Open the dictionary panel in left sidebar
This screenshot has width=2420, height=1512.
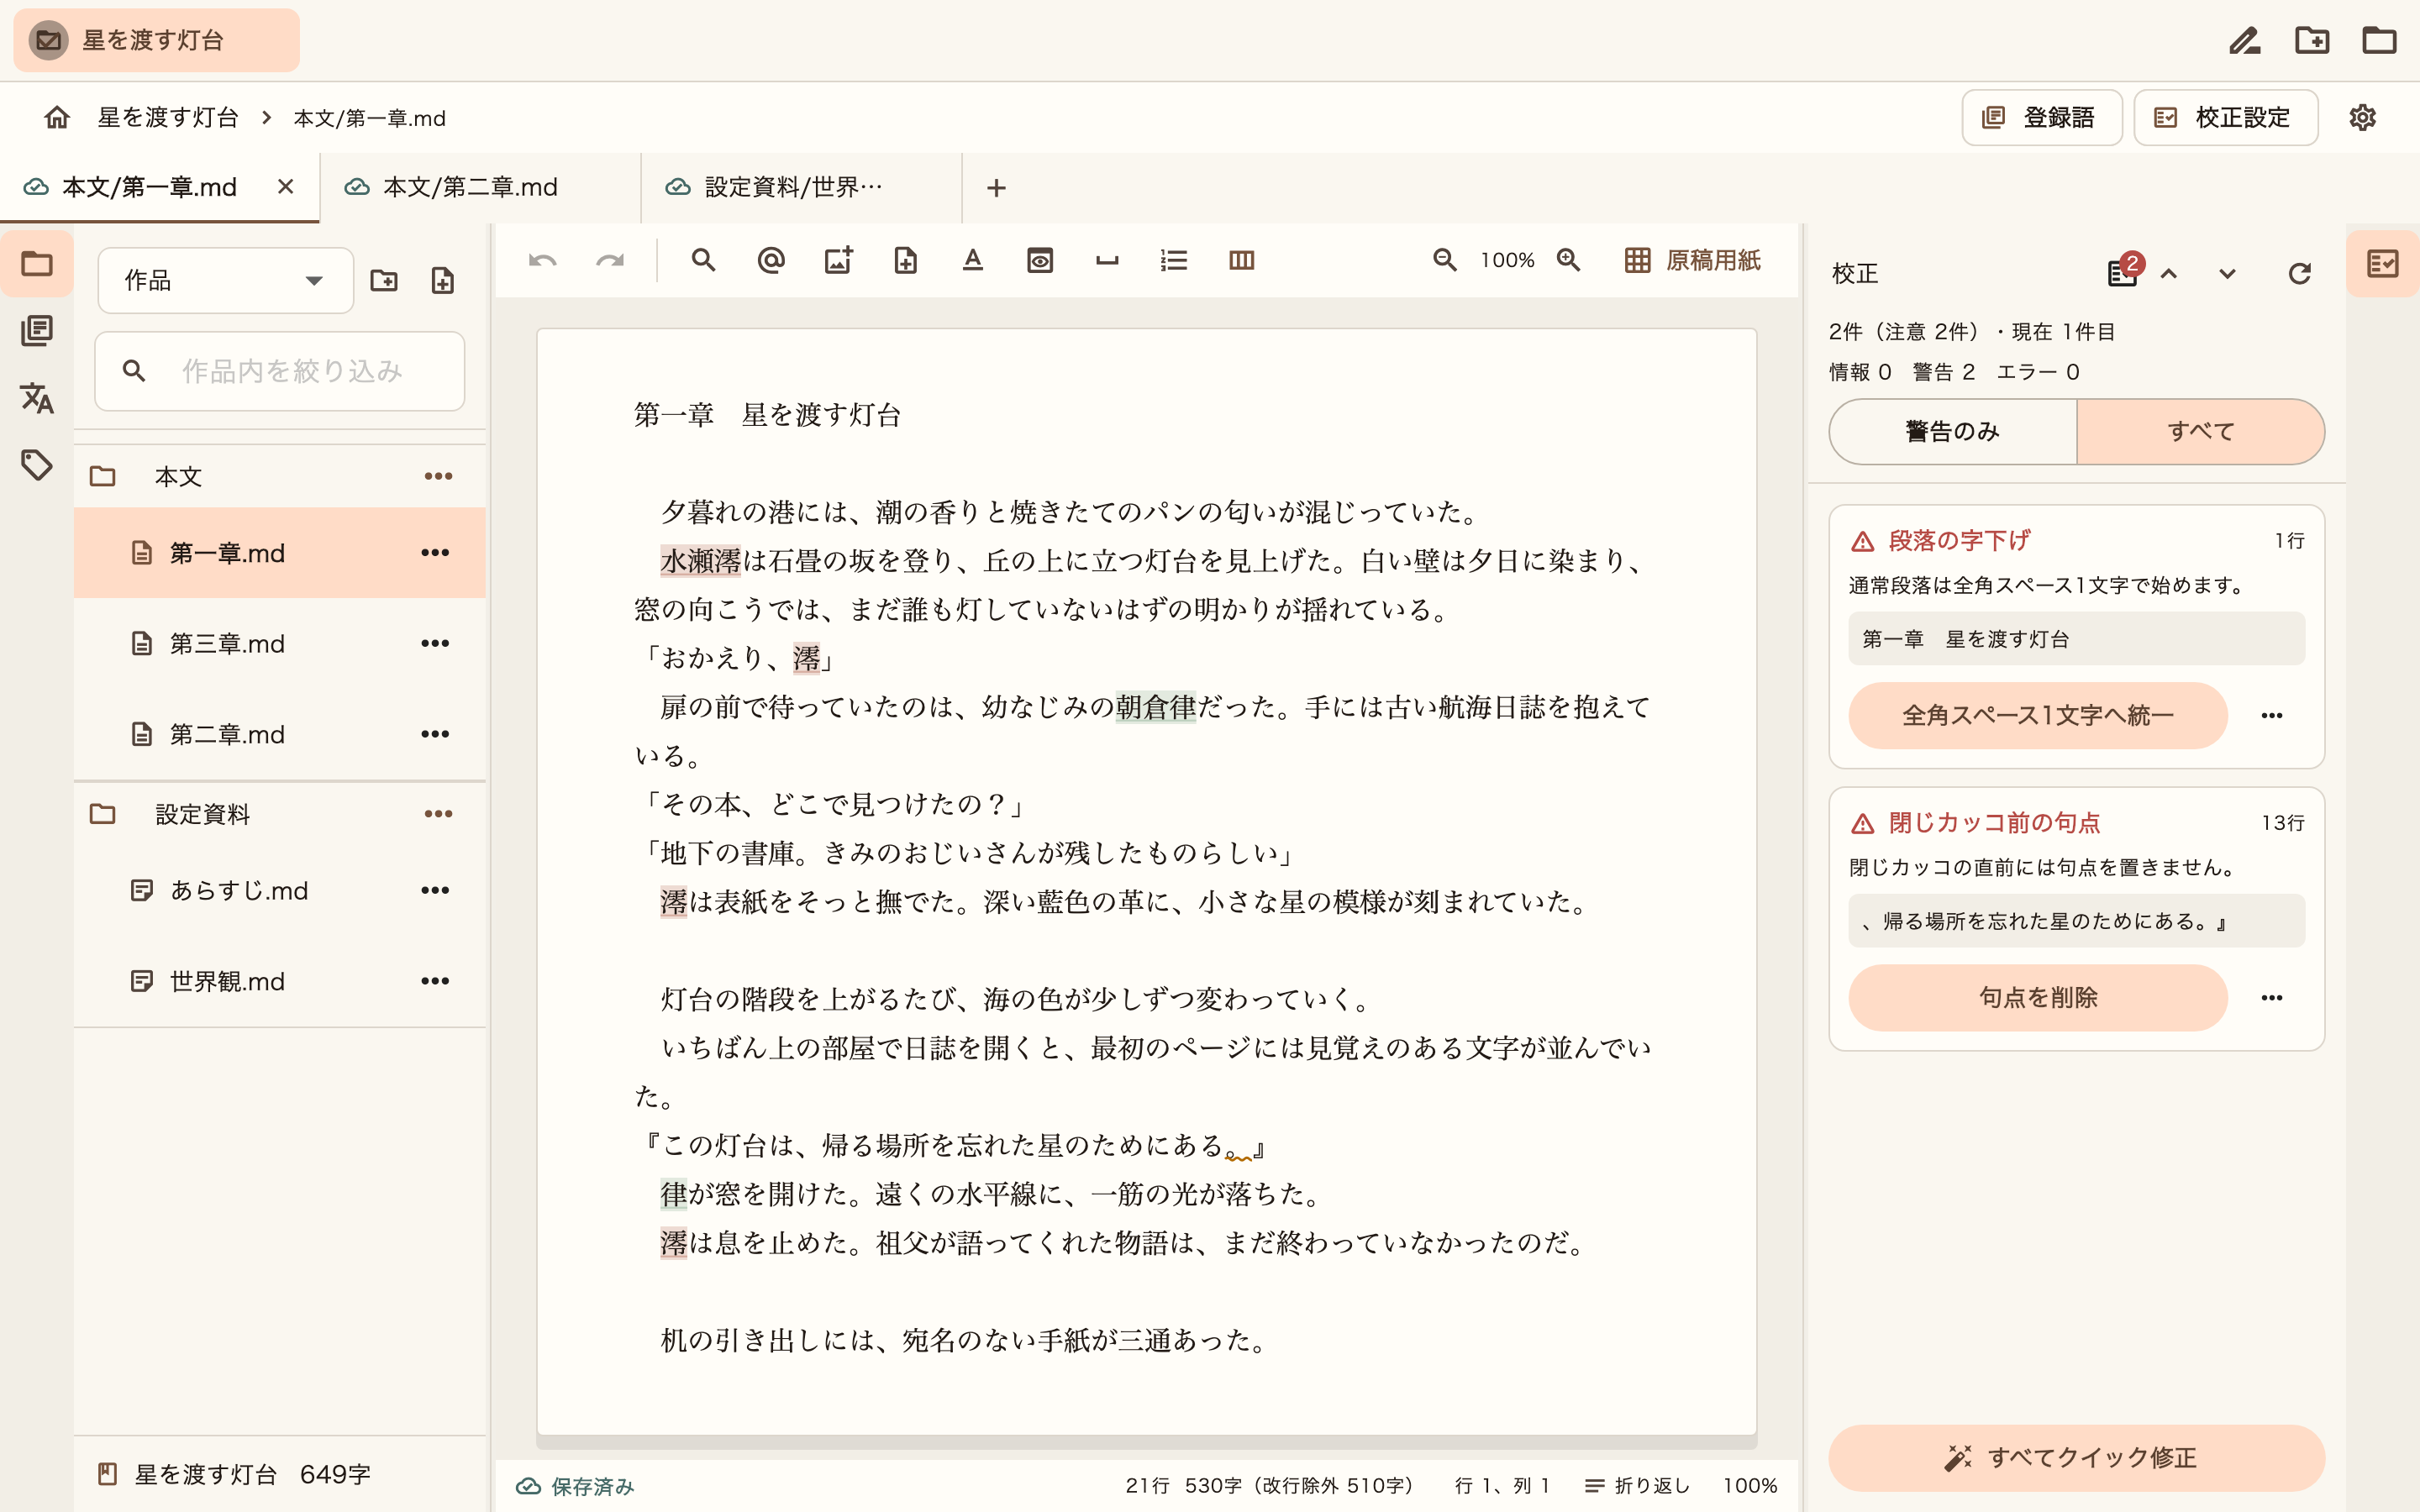pos(37,331)
